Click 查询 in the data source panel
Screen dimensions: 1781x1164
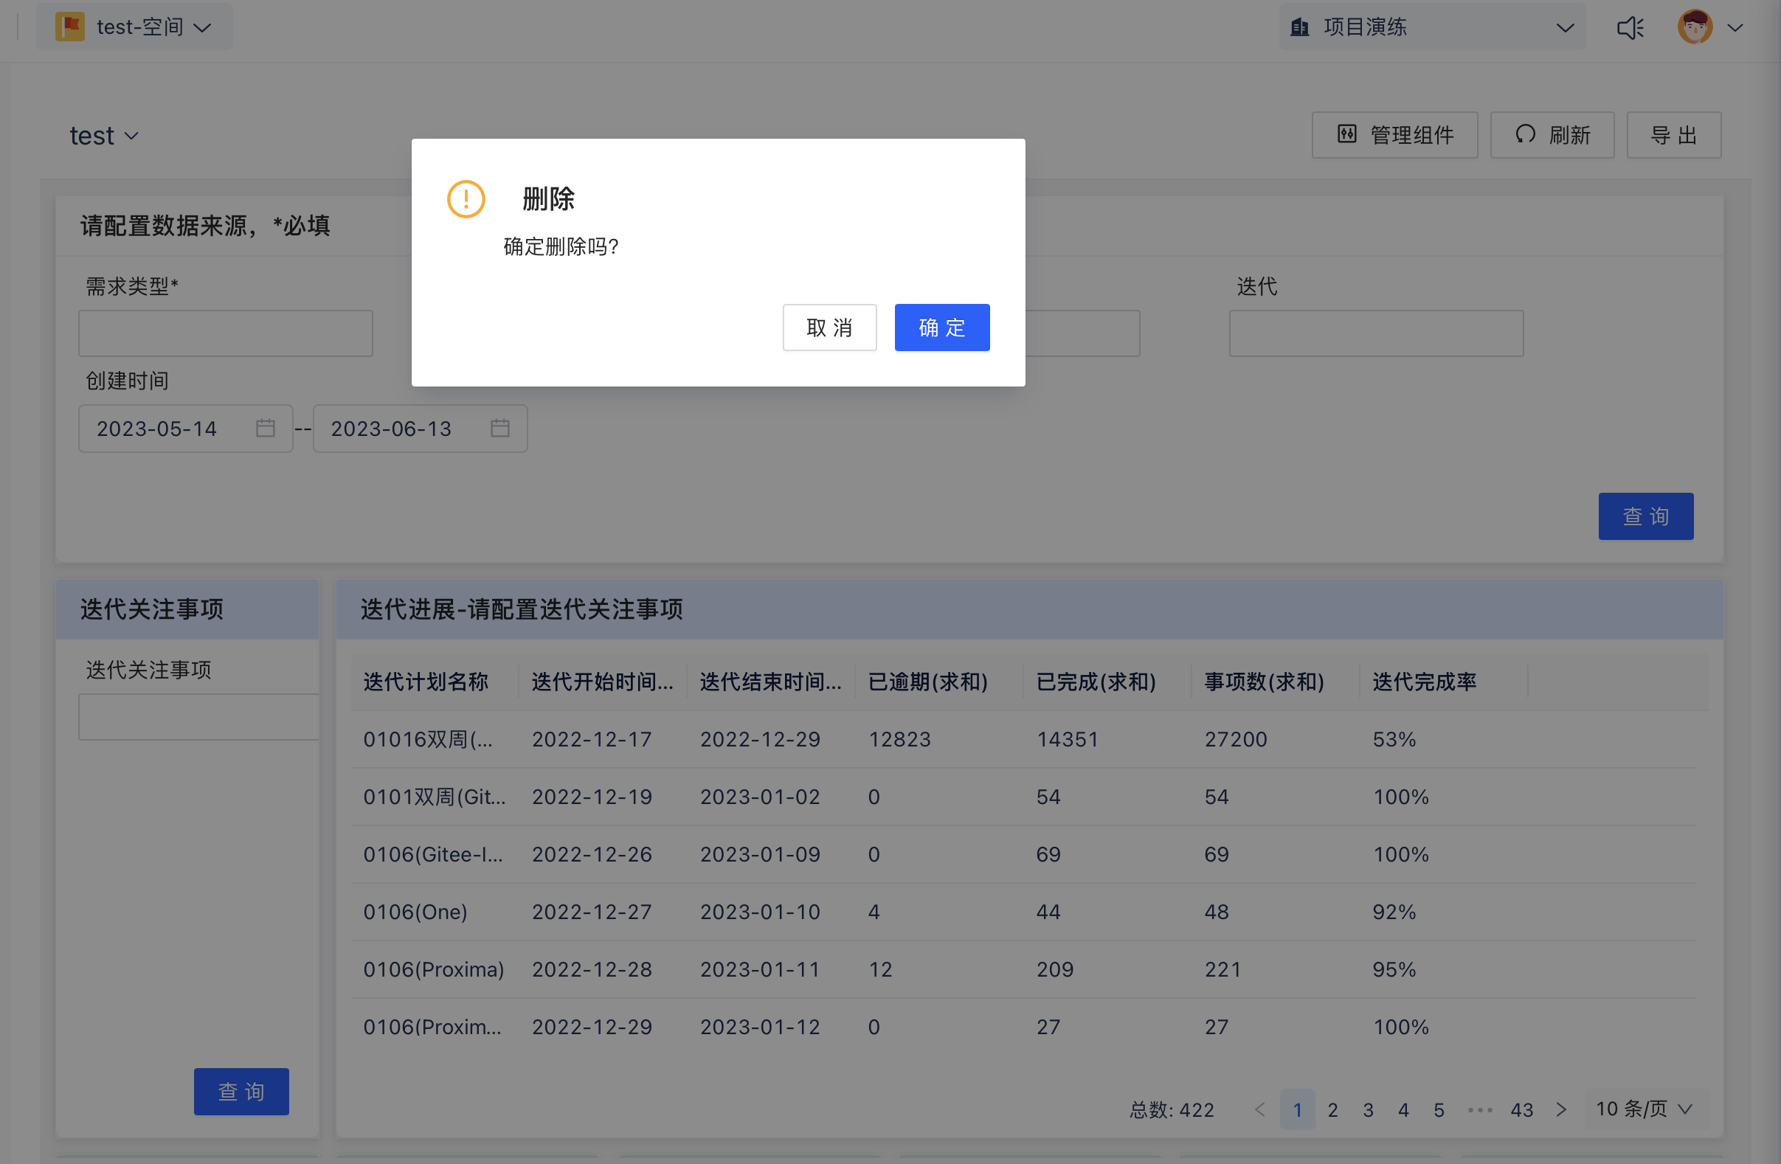(1645, 516)
